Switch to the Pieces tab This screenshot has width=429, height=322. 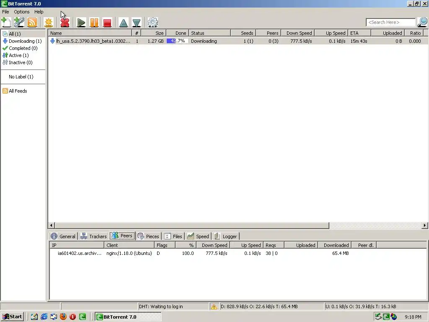[x=149, y=236]
